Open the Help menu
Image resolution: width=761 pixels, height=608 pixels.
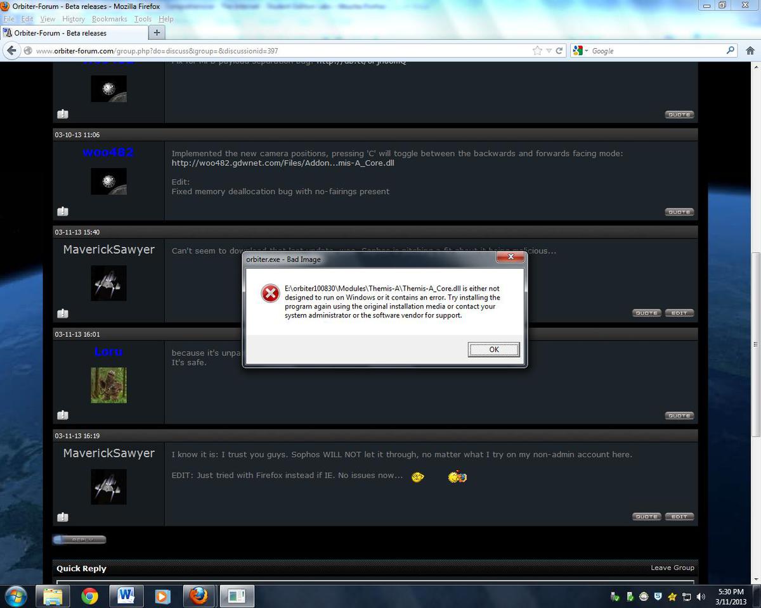[166, 19]
